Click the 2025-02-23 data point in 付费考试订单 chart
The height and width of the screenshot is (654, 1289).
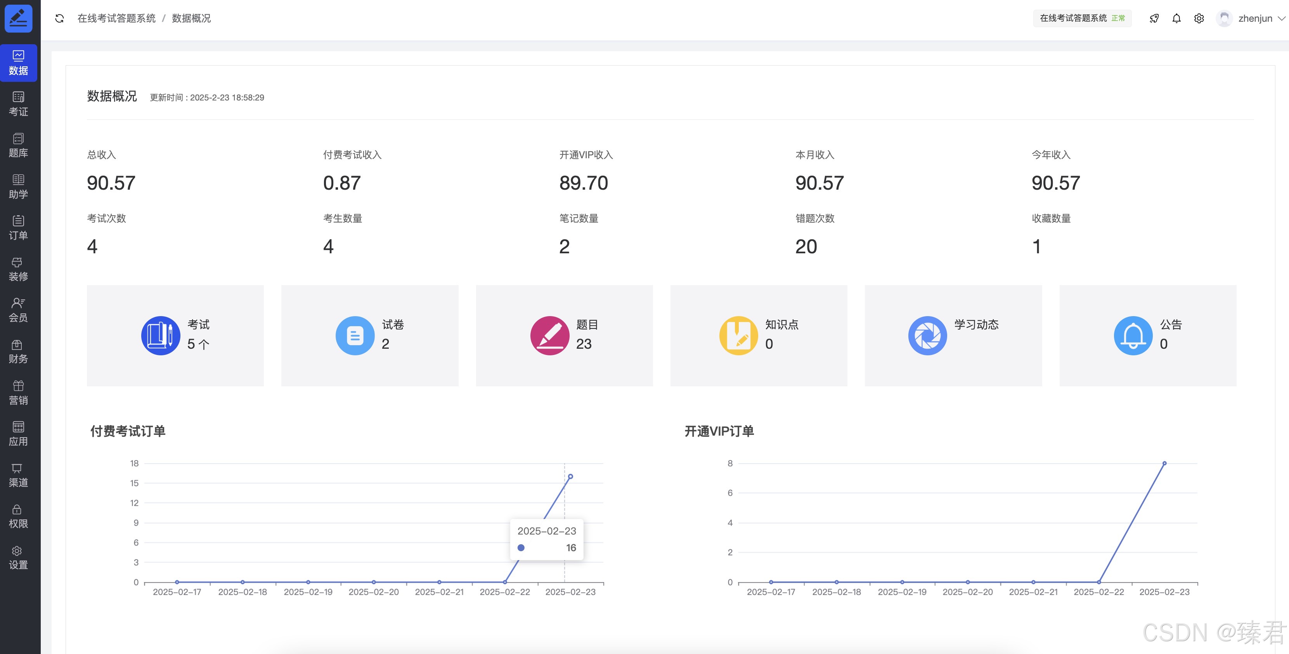pos(570,476)
